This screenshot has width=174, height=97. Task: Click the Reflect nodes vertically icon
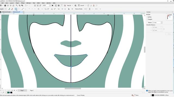[65, 9]
